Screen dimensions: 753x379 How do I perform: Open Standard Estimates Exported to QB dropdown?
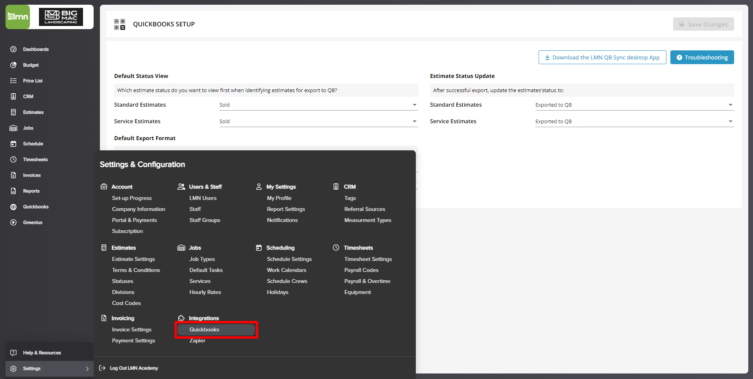point(635,105)
